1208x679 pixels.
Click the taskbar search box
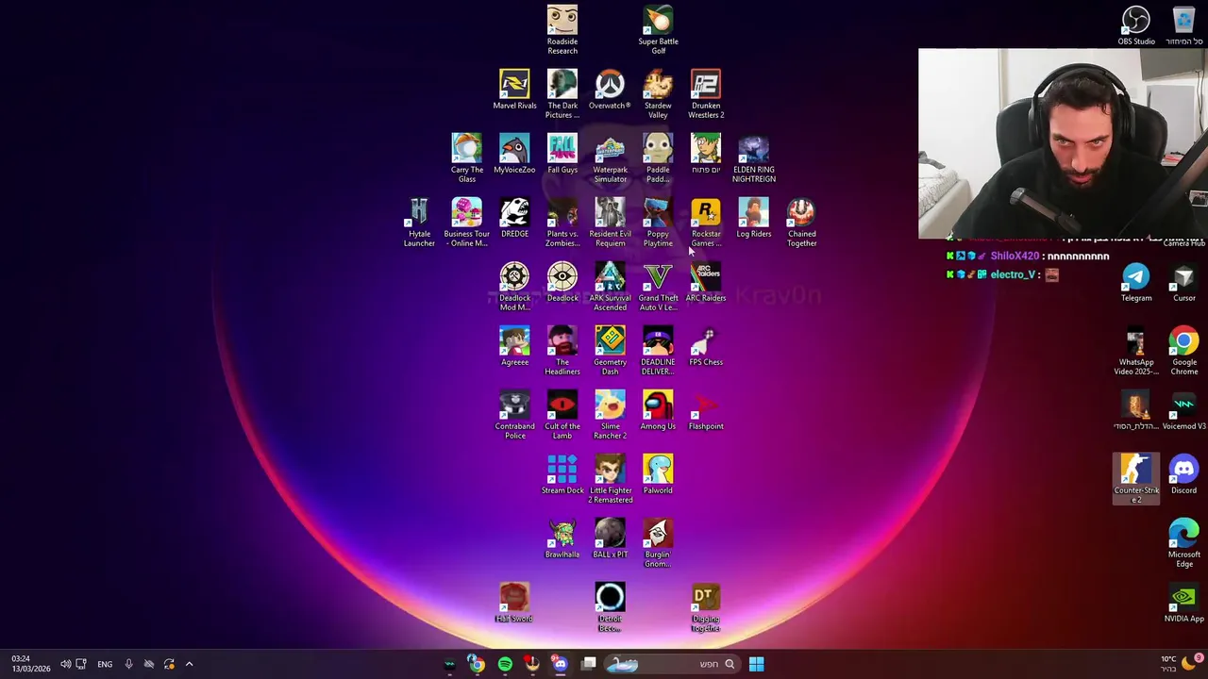click(672, 664)
